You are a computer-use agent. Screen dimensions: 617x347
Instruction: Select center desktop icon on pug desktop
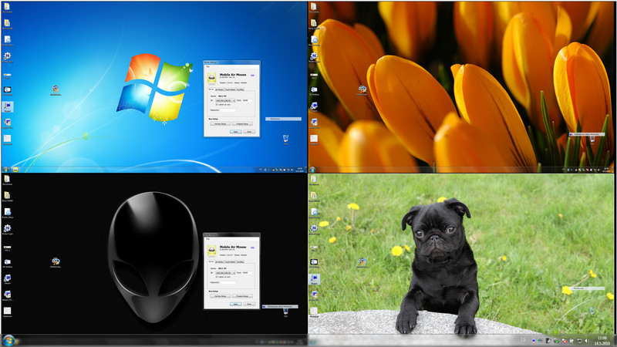tap(362, 262)
